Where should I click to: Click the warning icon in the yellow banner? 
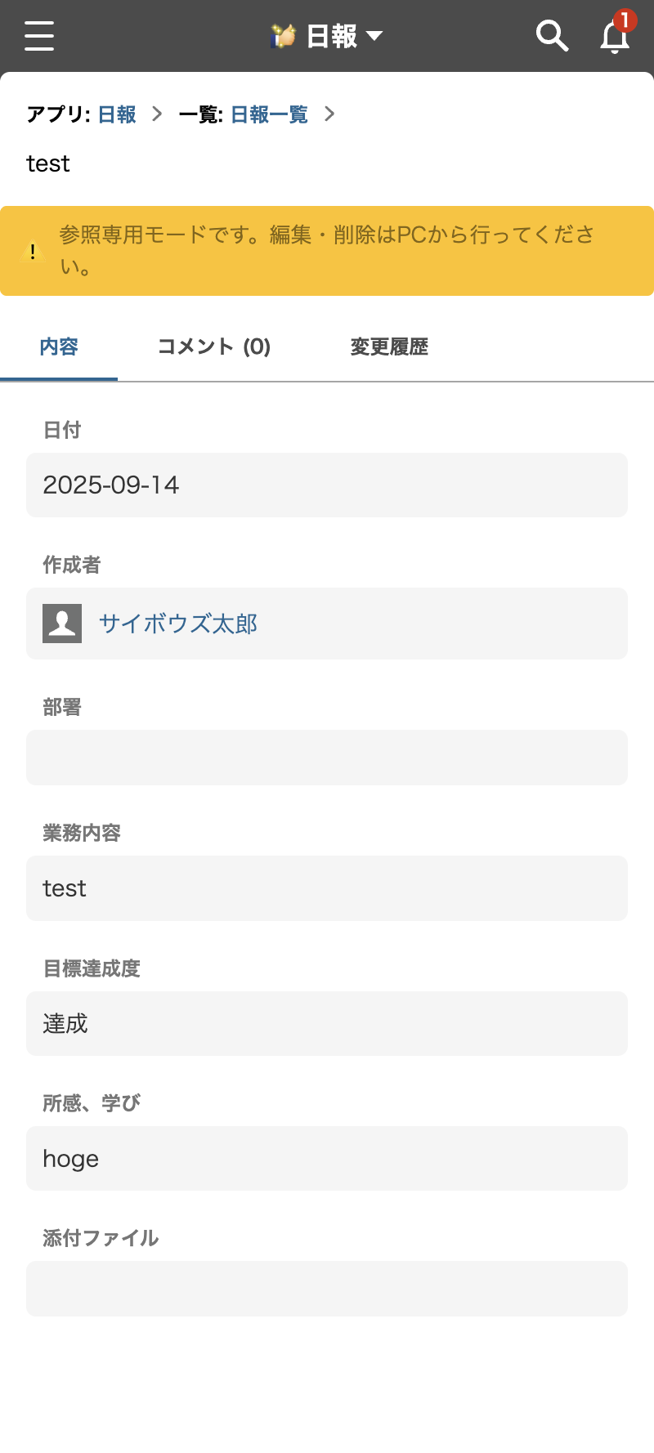pos(33,251)
